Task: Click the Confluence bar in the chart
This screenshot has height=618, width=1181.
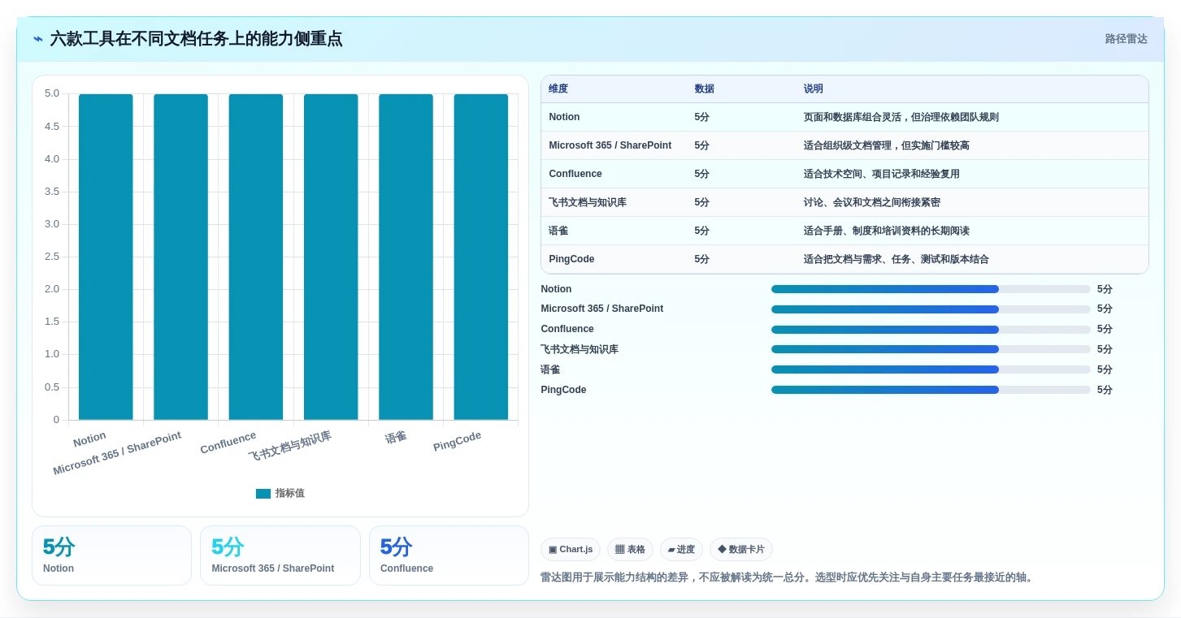Action: coord(256,257)
